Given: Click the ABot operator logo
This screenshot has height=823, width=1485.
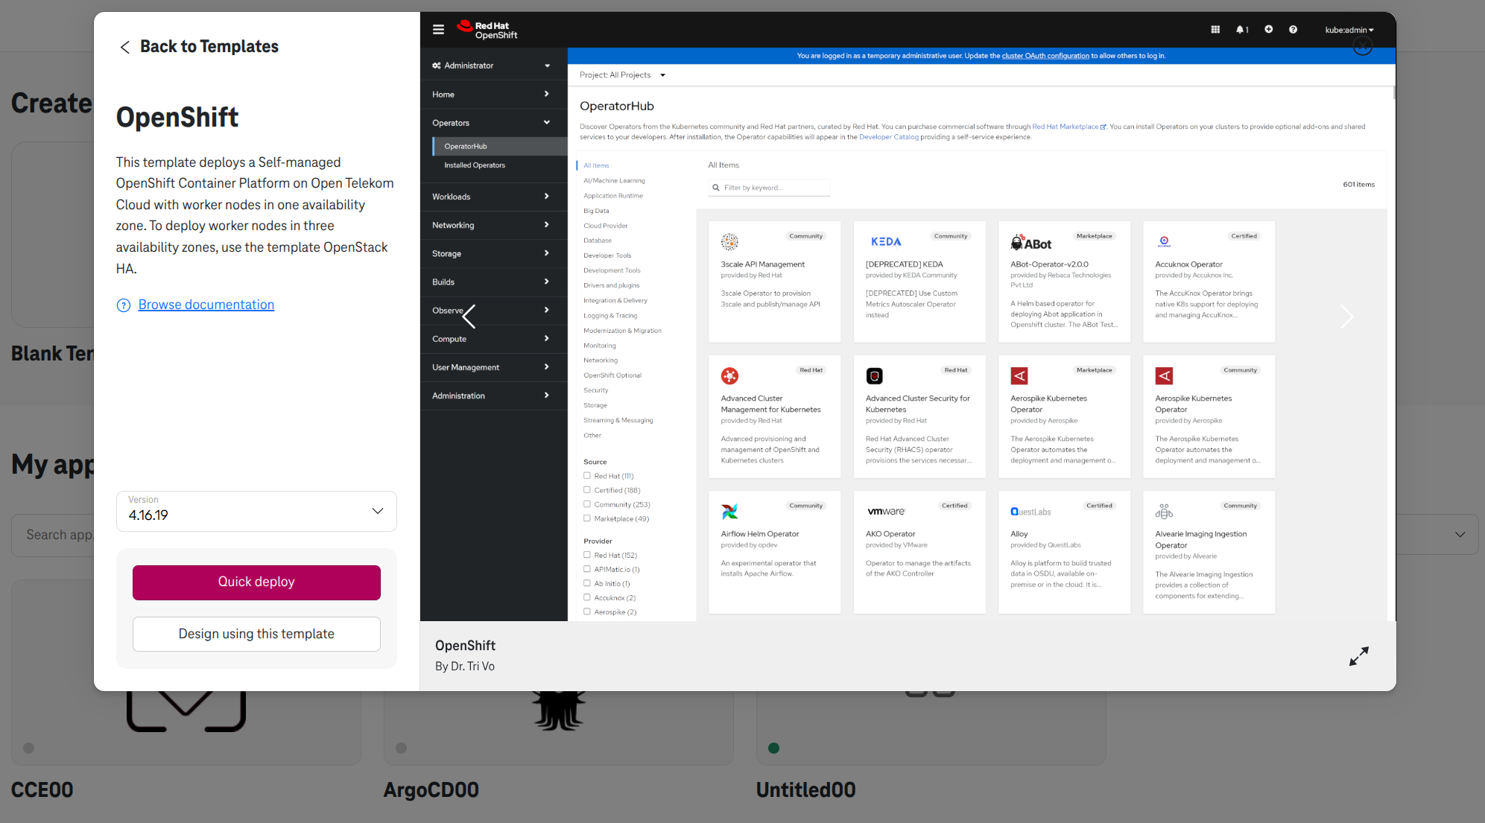Looking at the screenshot, I should pyautogui.click(x=1030, y=242).
